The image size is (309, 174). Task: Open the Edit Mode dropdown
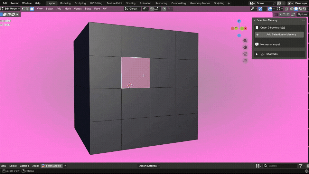pyautogui.click(x=10, y=9)
